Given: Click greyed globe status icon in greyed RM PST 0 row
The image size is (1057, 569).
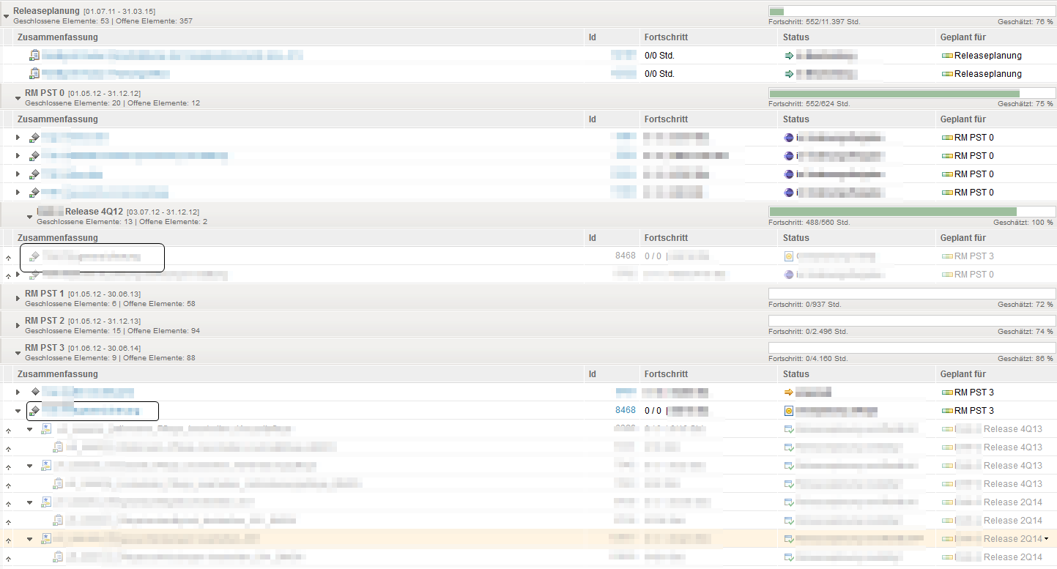Looking at the screenshot, I should 789,275.
